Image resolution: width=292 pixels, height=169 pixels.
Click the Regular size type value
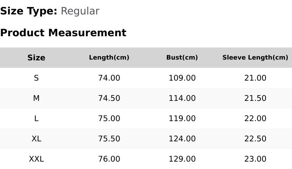(80, 11)
